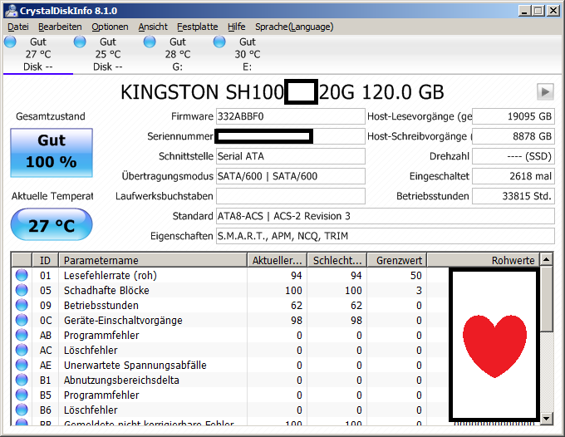Go to next disk with arrow button
The width and height of the screenshot is (565, 437).
(x=545, y=92)
